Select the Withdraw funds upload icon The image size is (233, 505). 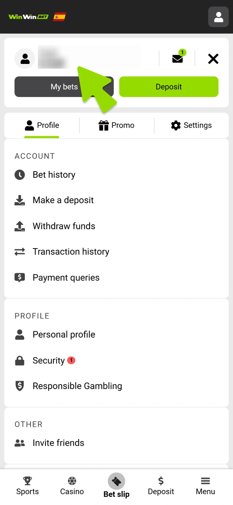click(x=20, y=226)
